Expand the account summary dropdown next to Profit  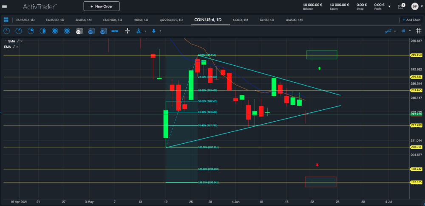pyautogui.click(x=389, y=6)
